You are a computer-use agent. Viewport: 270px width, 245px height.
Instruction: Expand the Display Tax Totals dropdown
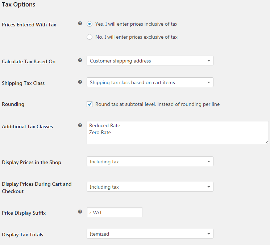[x=150, y=234]
